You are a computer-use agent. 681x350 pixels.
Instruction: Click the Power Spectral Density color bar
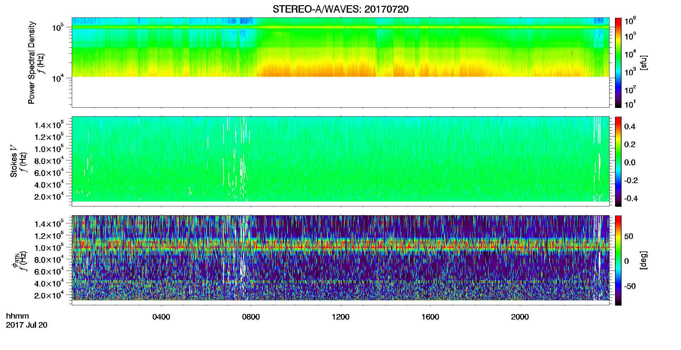(618, 63)
